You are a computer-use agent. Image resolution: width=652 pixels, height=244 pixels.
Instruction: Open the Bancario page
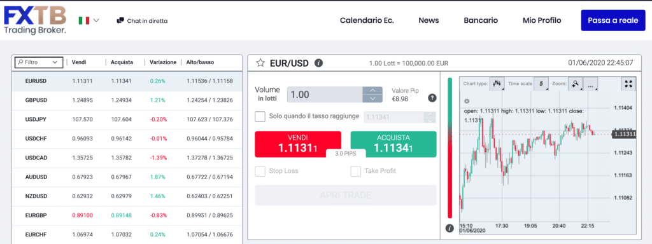click(x=481, y=20)
